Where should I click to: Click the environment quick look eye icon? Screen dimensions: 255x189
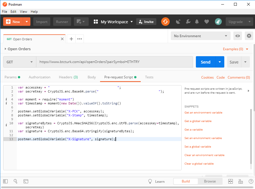click(x=238, y=36)
